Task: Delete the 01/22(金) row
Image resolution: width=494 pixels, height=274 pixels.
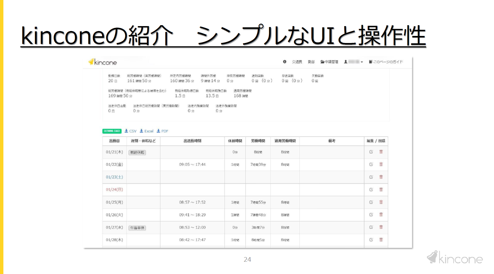Action: click(x=381, y=164)
